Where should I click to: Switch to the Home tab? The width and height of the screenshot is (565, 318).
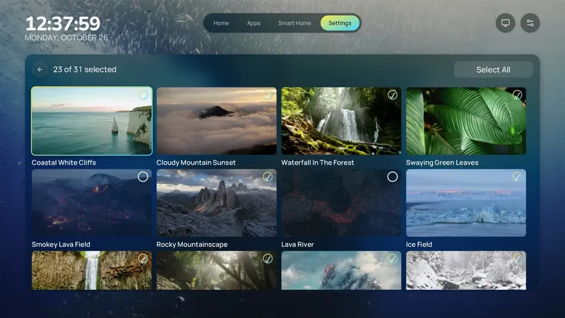[221, 23]
